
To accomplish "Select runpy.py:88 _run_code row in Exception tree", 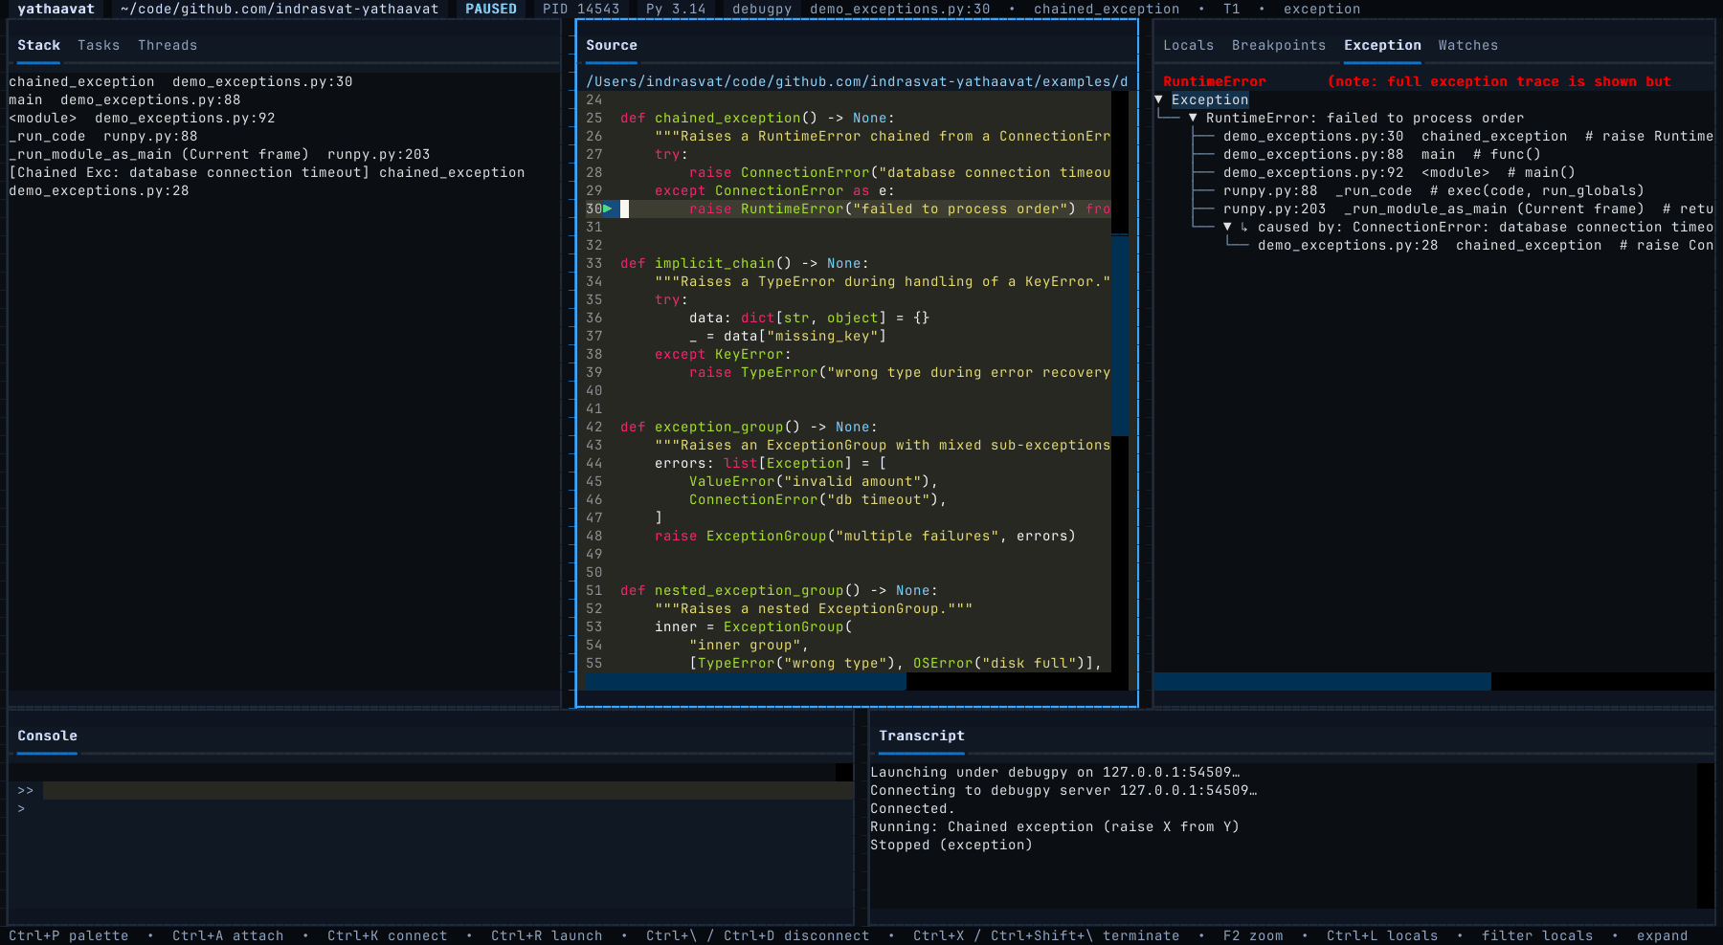I will pyautogui.click(x=1434, y=190).
